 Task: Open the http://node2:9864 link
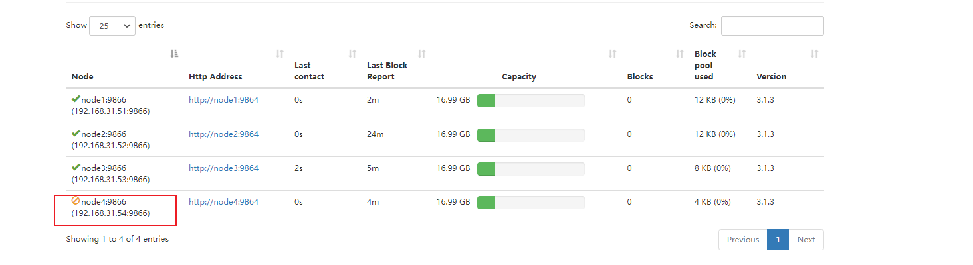pyautogui.click(x=223, y=134)
